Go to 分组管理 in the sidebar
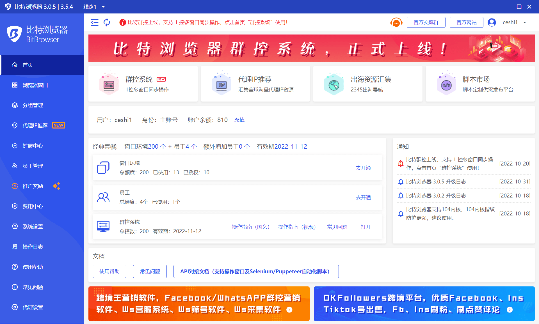Image resolution: width=539 pixels, height=324 pixels. tap(33, 105)
